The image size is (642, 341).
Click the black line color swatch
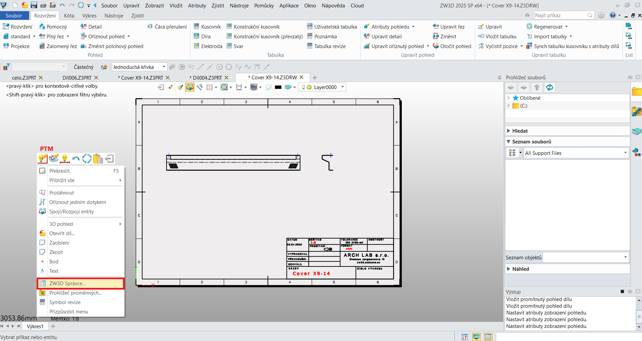(278, 87)
